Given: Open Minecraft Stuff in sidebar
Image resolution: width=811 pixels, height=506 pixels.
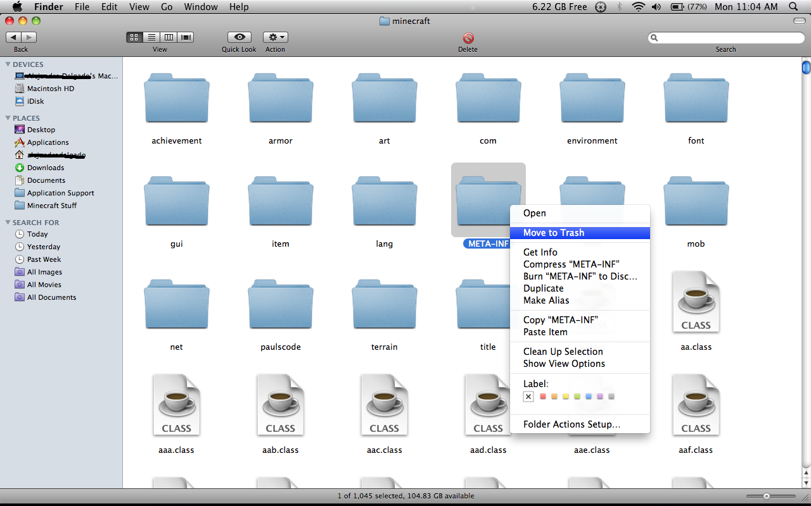Looking at the screenshot, I should pyautogui.click(x=51, y=206).
